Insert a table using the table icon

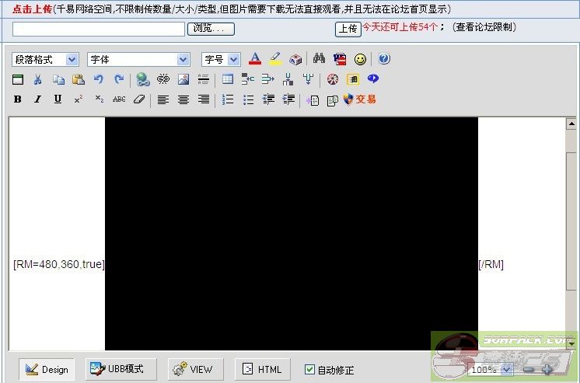pos(228,79)
